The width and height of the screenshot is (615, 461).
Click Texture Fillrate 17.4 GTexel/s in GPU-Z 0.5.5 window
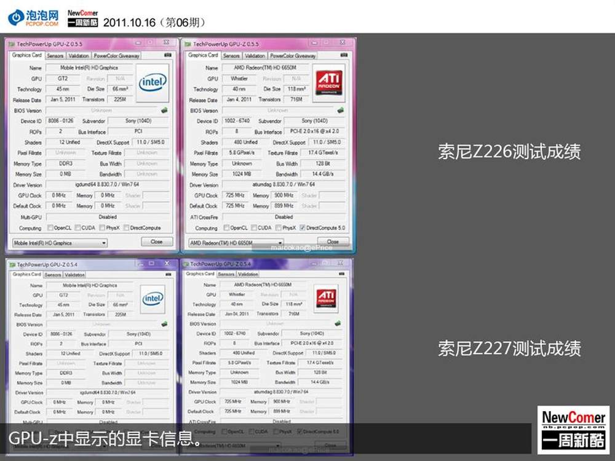click(323, 152)
